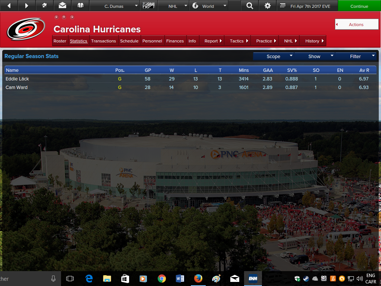Expand the NHL submenu in team bar
Image resolution: width=381 pixels, height=286 pixels.
[289, 41]
